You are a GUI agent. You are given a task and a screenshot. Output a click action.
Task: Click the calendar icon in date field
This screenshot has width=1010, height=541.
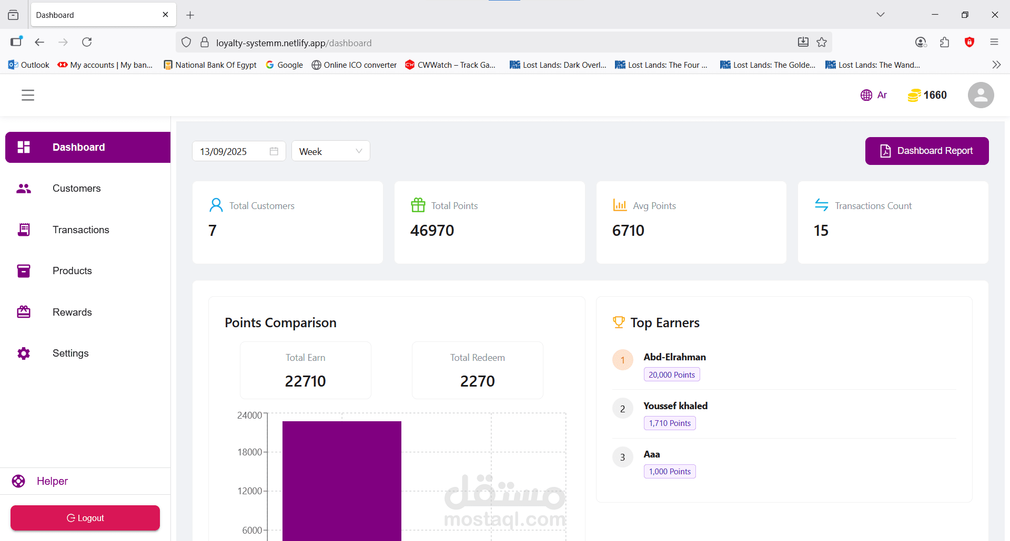(274, 151)
